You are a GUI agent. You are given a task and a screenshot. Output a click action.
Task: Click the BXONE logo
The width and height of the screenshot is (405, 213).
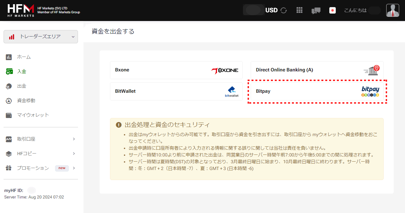[225, 70]
